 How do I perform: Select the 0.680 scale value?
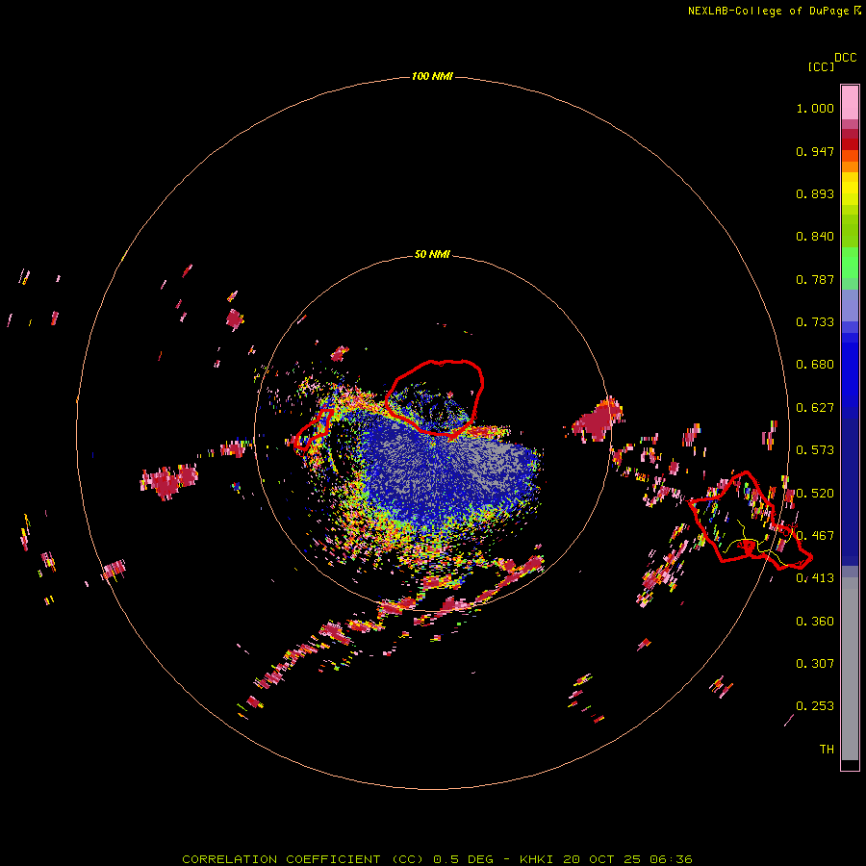815,365
